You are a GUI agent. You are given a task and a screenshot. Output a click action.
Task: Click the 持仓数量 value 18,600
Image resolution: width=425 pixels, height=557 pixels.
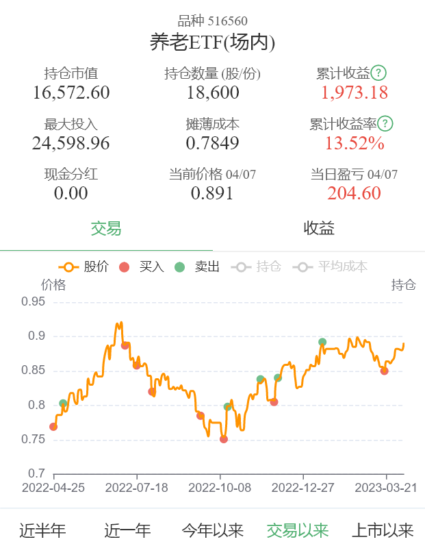(213, 92)
